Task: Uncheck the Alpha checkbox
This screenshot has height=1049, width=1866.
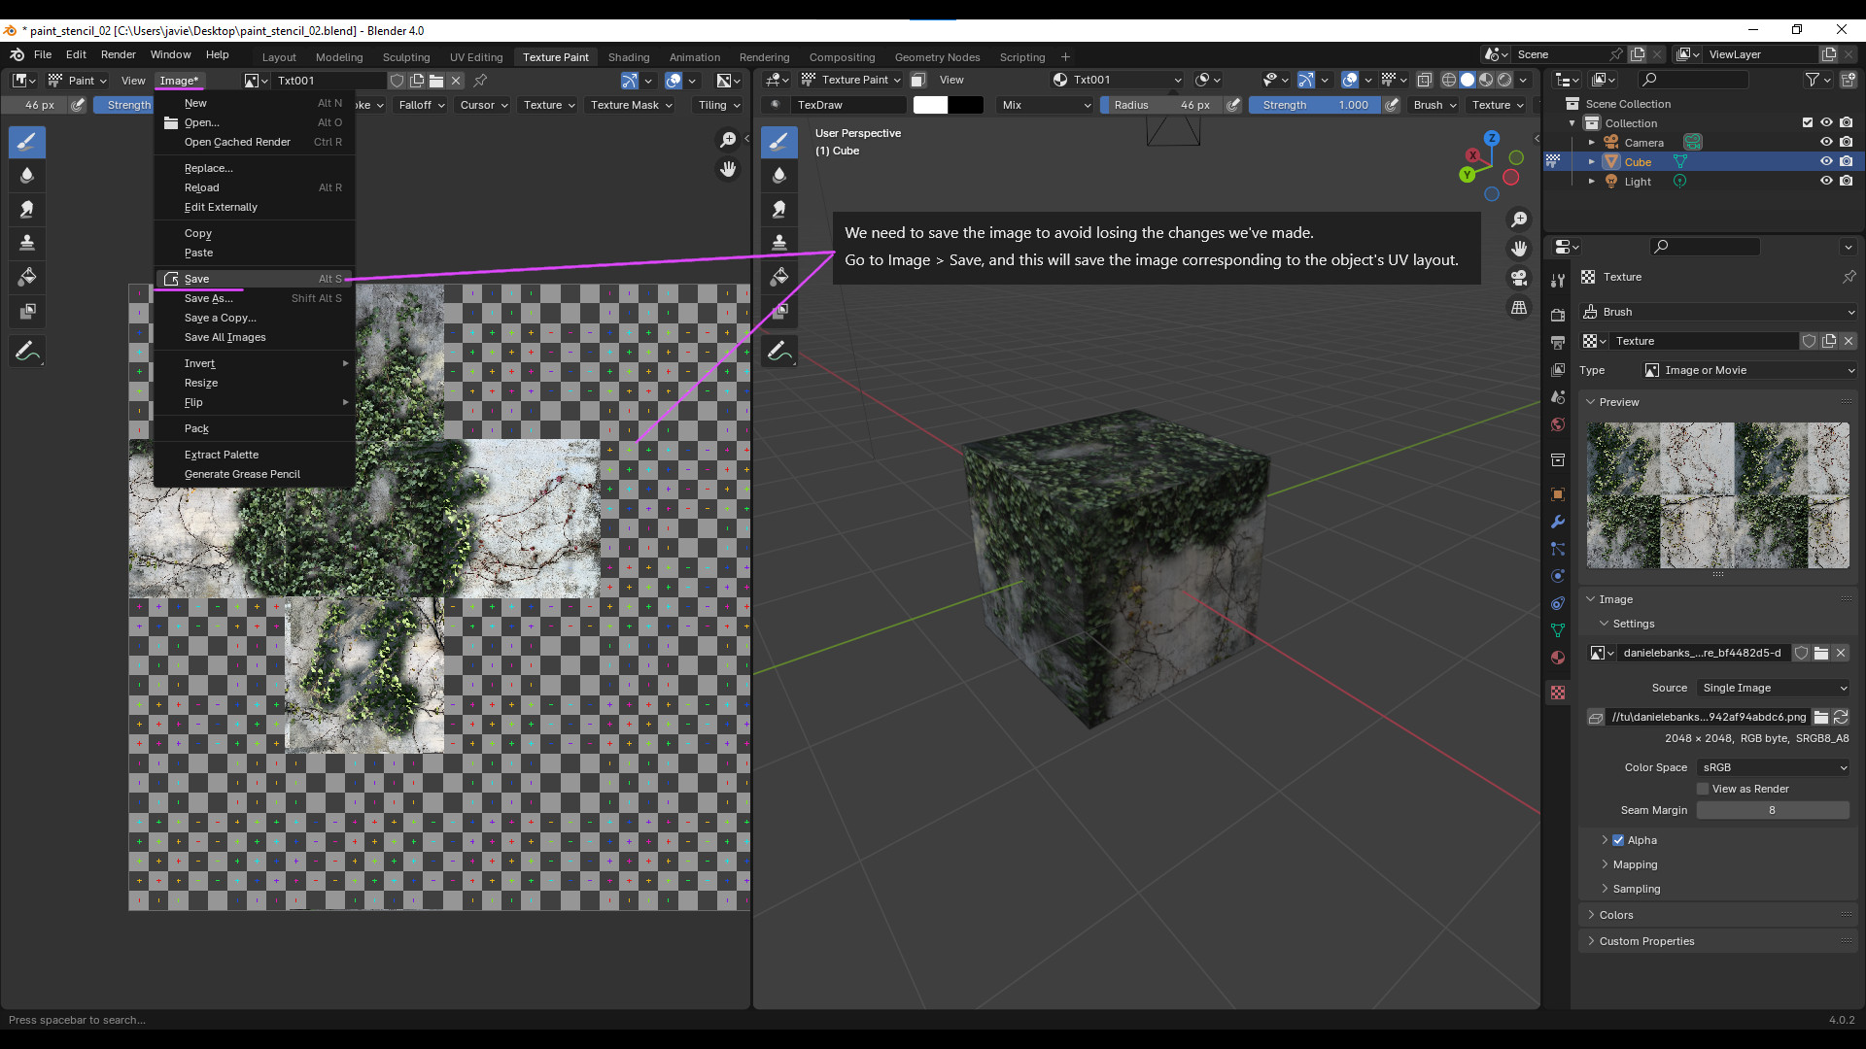Action: [x=1618, y=840]
